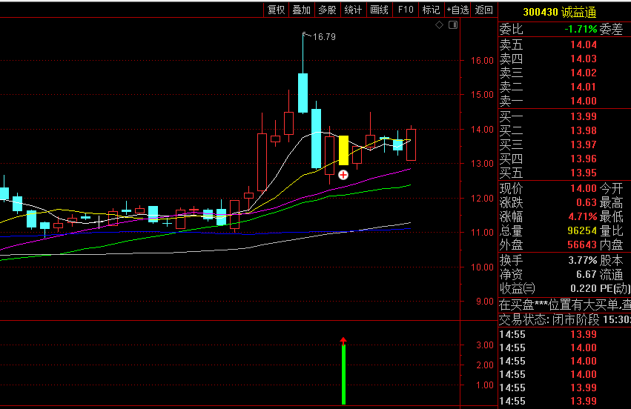Toggle the side panel square icon
Screen dimensions: 631x409
(453, 25)
